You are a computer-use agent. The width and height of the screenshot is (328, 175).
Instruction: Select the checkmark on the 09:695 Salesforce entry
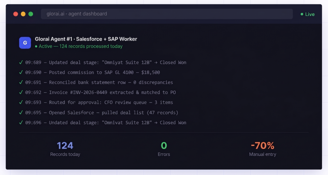coord(21,112)
